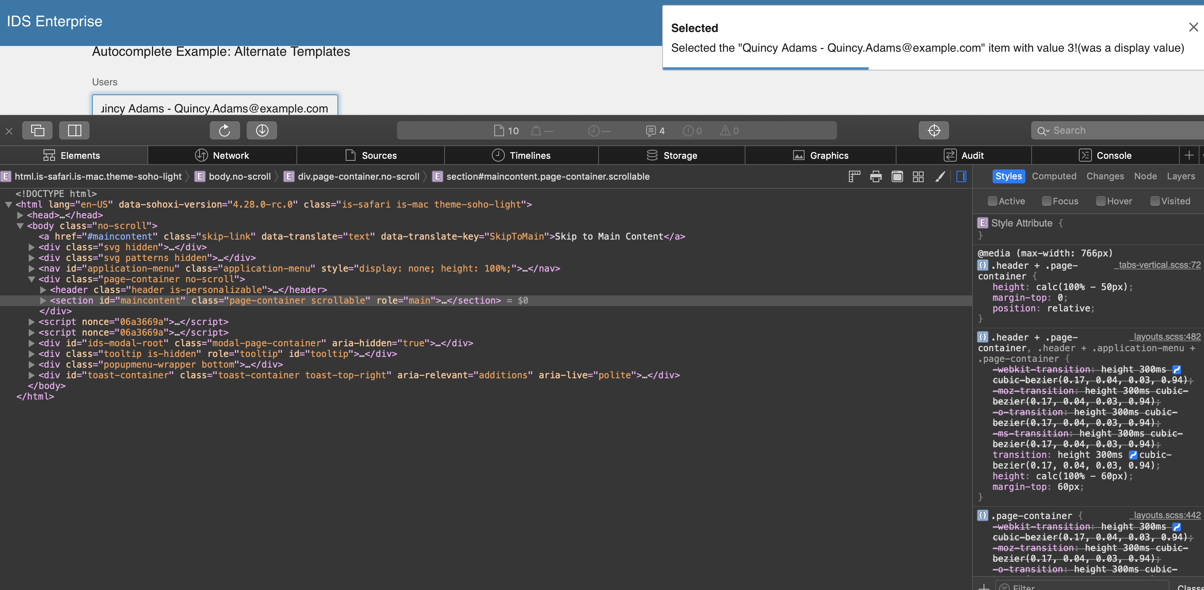This screenshot has height=590, width=1204.
Task: Toggle the details sidebar icon
Action: pos(961,176)
